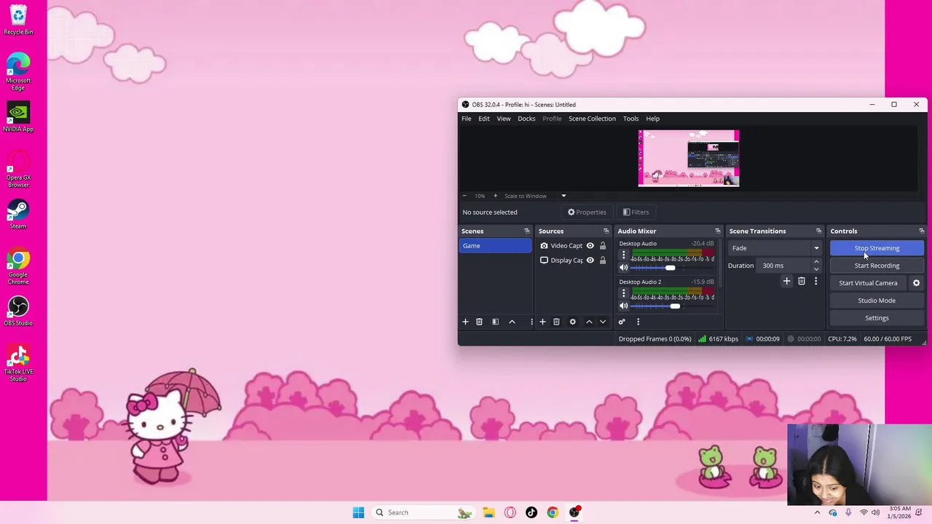The width and height of the screenshot is (932, 524).
Task: Open OBS Studio desktop shortcut
Action: click(18, 311)
